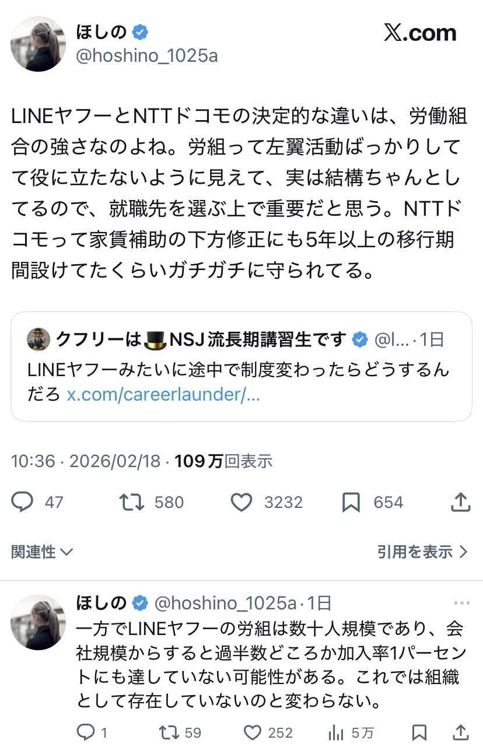Reply to the second tweet by ほしの

pyautogui.click(x=86, y=732)
